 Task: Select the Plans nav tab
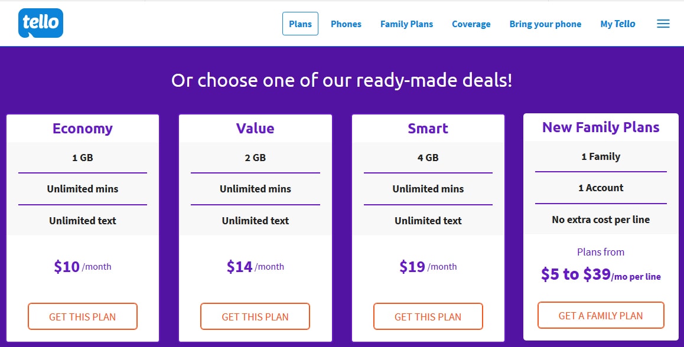300,24
